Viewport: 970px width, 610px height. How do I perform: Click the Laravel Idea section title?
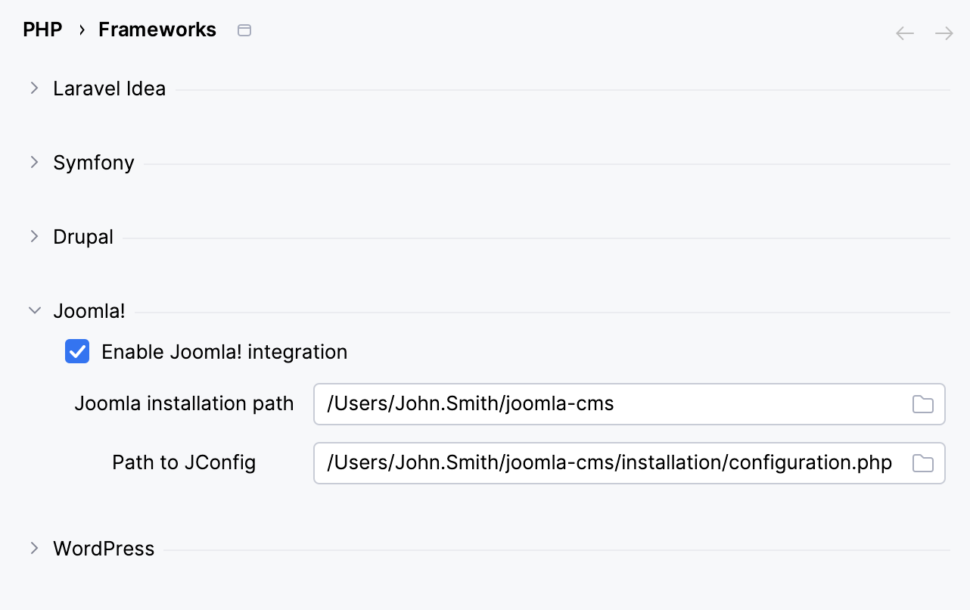(109, 88)
